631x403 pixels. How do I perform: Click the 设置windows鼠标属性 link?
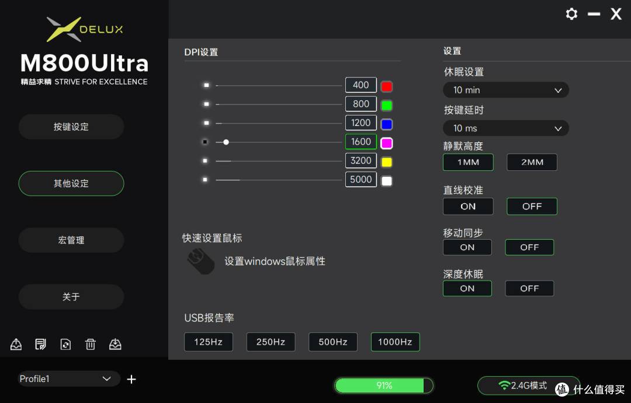275,261
